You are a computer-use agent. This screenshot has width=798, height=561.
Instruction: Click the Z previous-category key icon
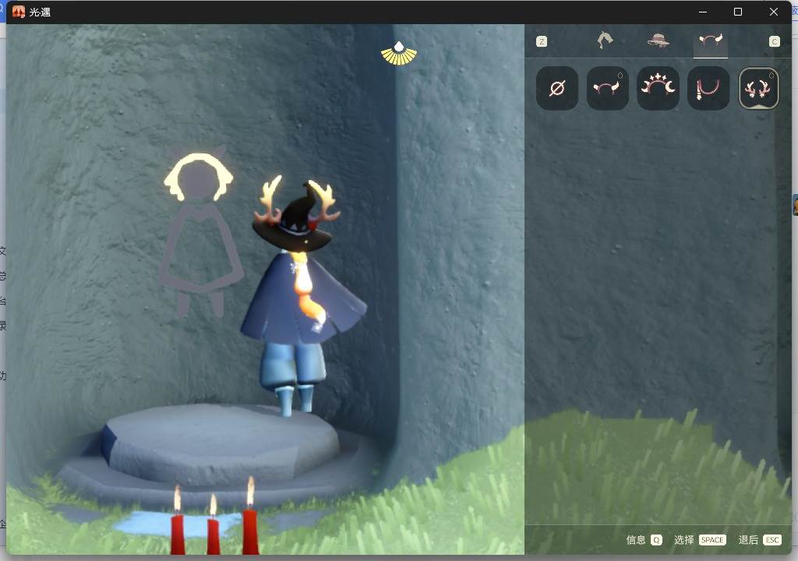542,42
